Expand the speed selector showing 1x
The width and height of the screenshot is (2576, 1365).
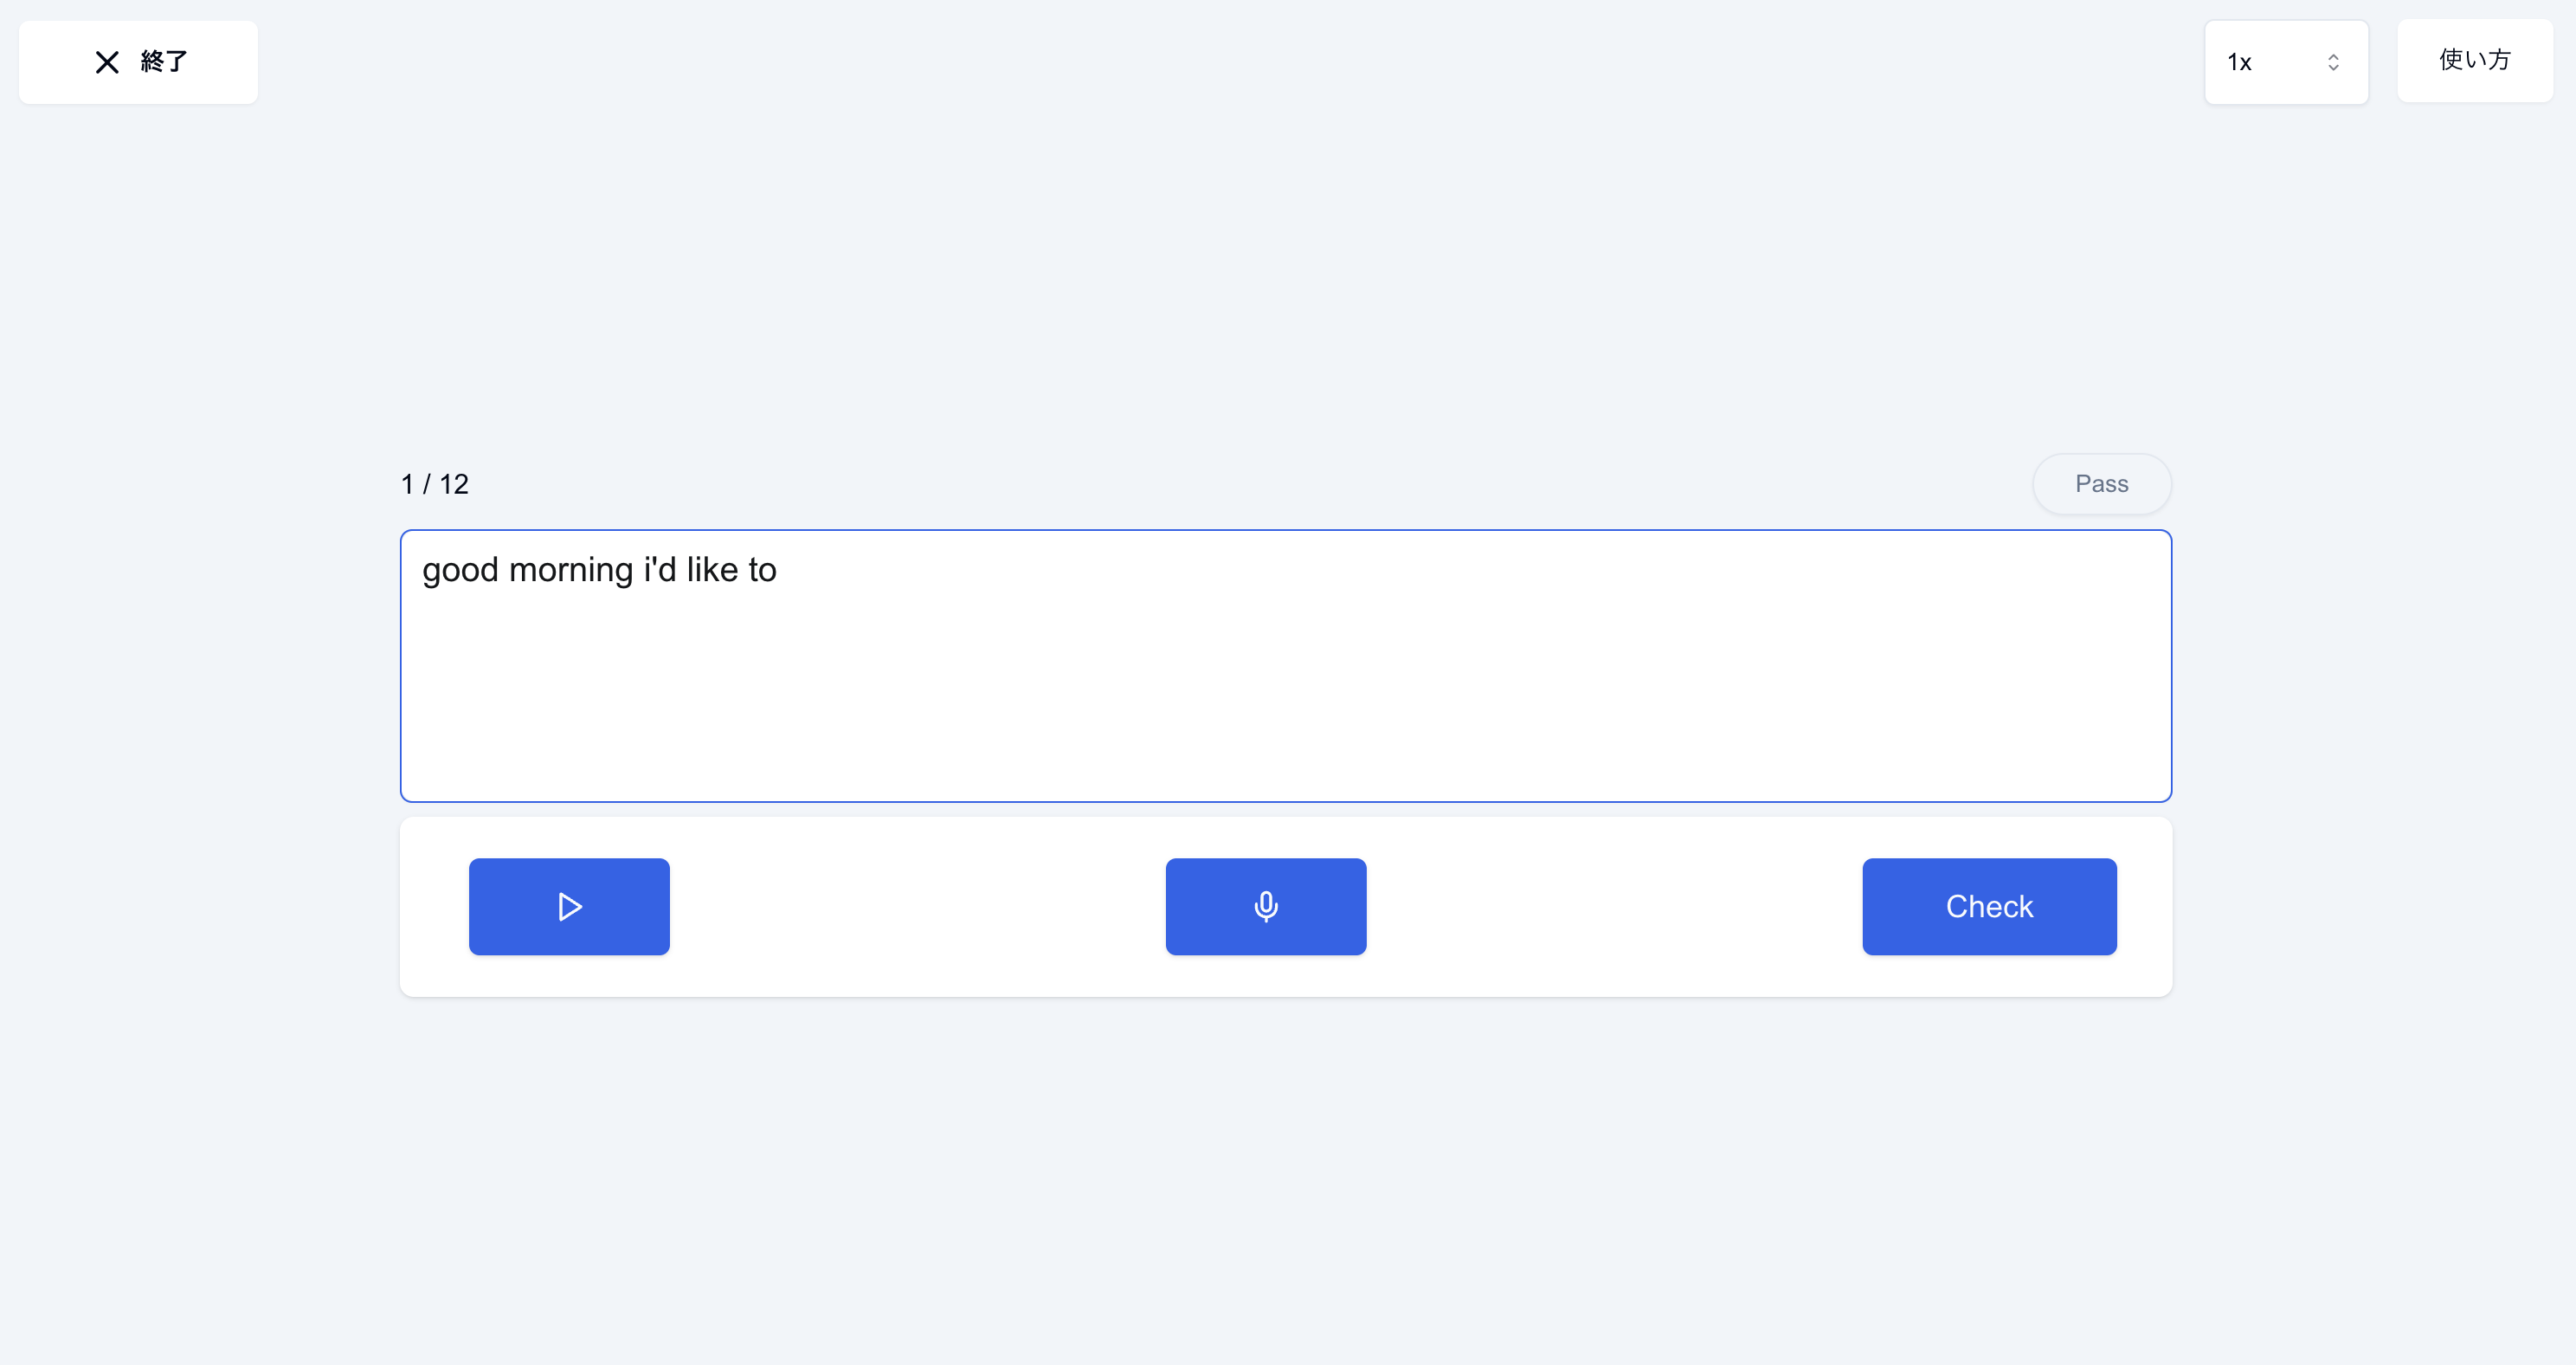tap(2286, 62)
